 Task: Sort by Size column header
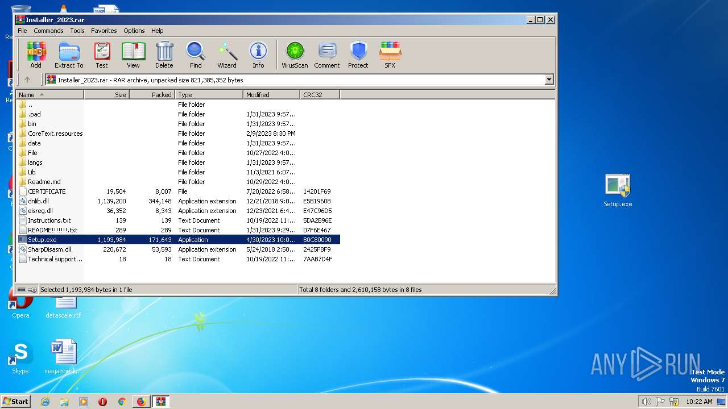pyautogui.click(x=107, y=95)
